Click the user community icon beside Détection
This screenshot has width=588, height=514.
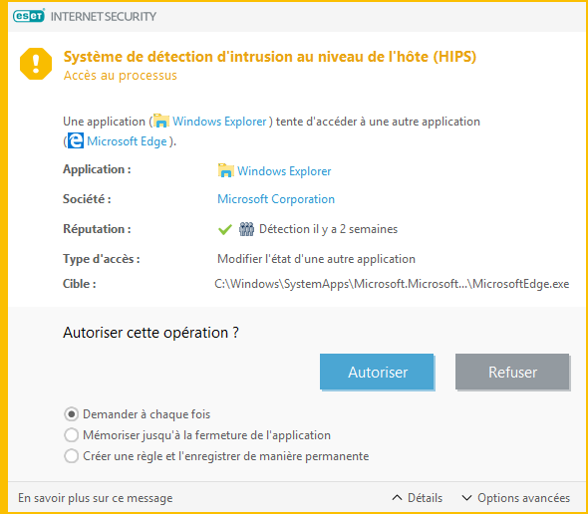click(246, 229)
